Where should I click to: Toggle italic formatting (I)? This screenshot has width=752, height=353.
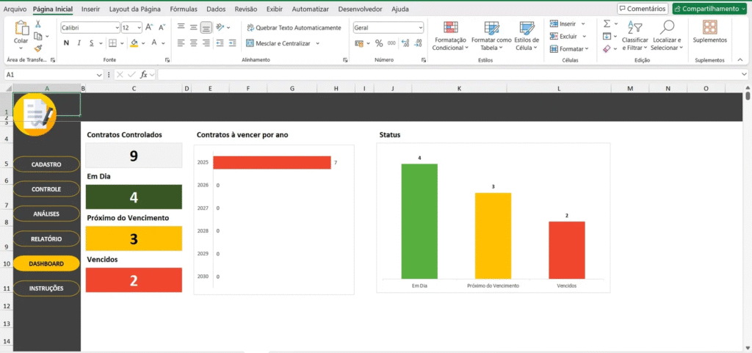pos(79,43)
